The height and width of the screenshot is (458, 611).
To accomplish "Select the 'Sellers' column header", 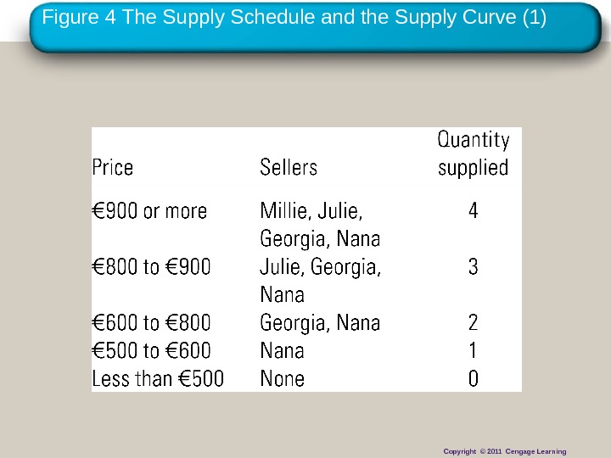I will (289, 168).
